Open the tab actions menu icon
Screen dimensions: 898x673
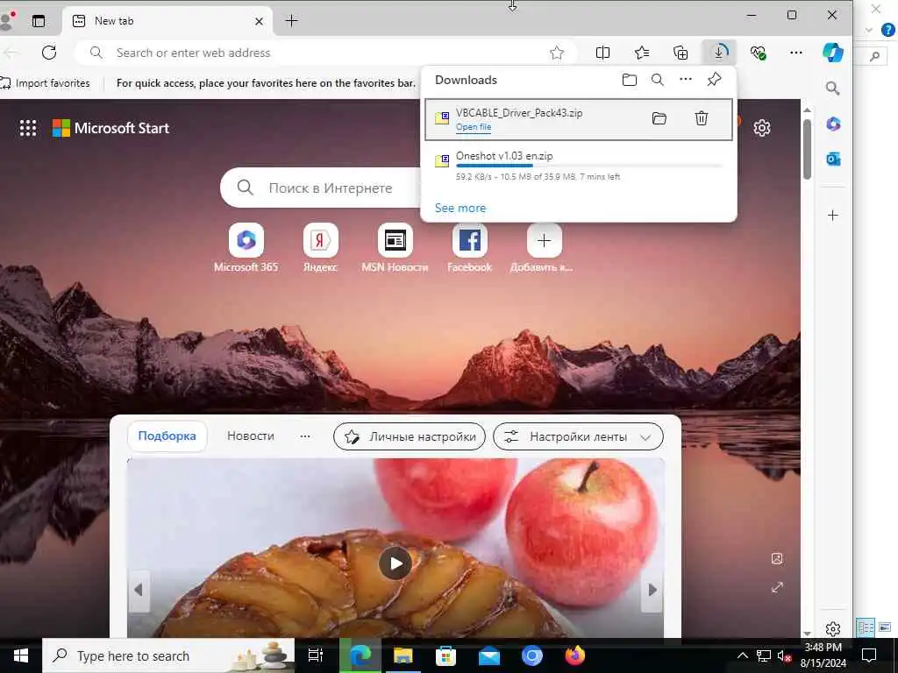click(39, 21)
